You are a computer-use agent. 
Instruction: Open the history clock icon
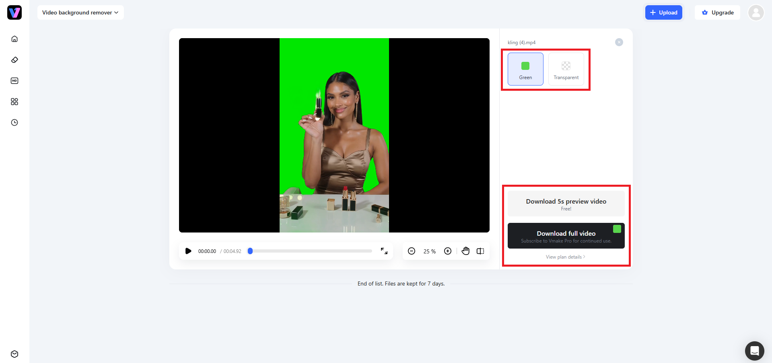(14, 122)
